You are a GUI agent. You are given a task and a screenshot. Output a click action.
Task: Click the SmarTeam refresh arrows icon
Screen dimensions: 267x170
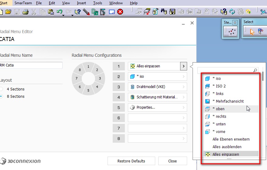(x=232, y=12)
